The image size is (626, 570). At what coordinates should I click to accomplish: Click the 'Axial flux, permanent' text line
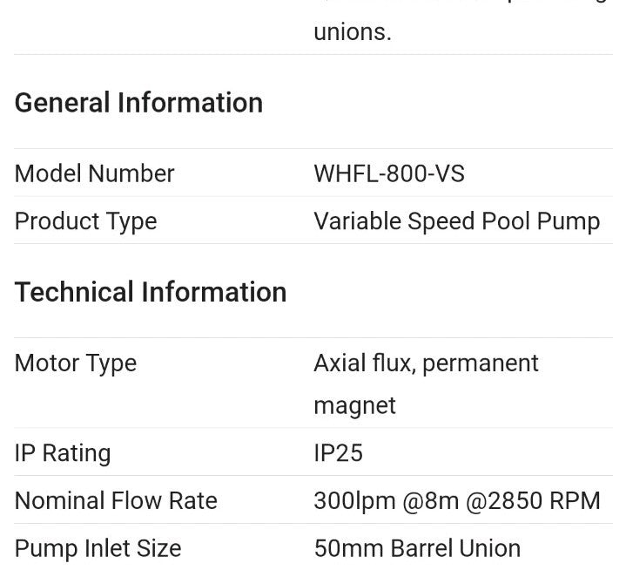(426, 363)
